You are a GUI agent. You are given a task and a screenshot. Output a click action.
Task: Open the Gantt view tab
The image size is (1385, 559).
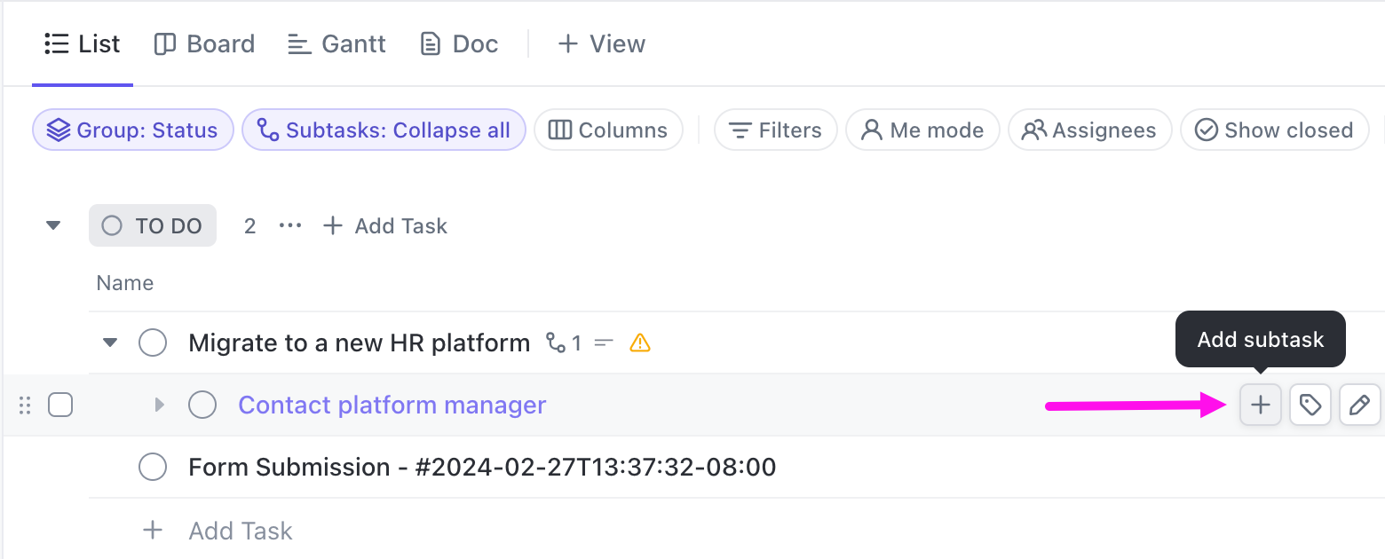click(337, 43)
